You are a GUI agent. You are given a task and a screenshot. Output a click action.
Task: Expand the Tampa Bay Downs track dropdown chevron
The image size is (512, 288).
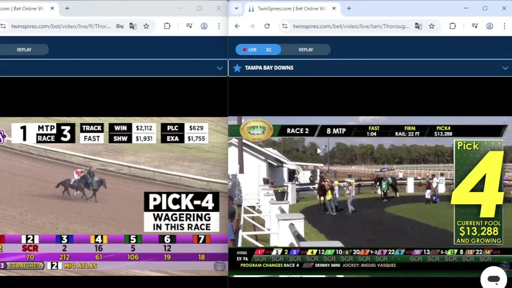(505, 68)
